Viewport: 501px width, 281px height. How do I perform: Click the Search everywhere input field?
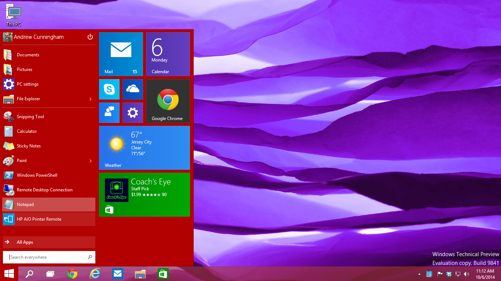tap(48, 257)
